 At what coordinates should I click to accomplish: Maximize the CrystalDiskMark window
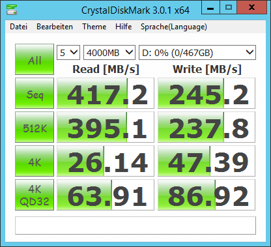pyautogui.click(x=229, y=8)
